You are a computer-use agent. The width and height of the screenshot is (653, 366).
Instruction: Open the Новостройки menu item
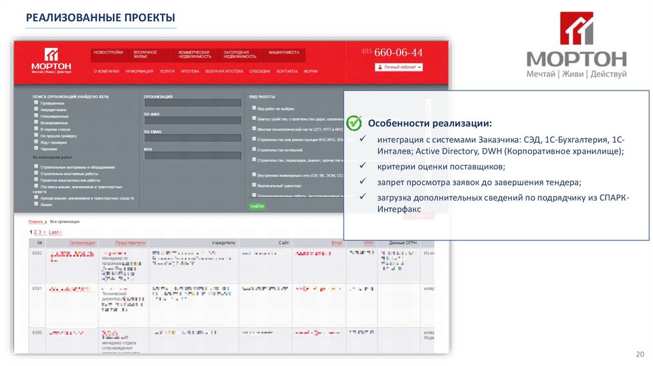coord(108,52)
